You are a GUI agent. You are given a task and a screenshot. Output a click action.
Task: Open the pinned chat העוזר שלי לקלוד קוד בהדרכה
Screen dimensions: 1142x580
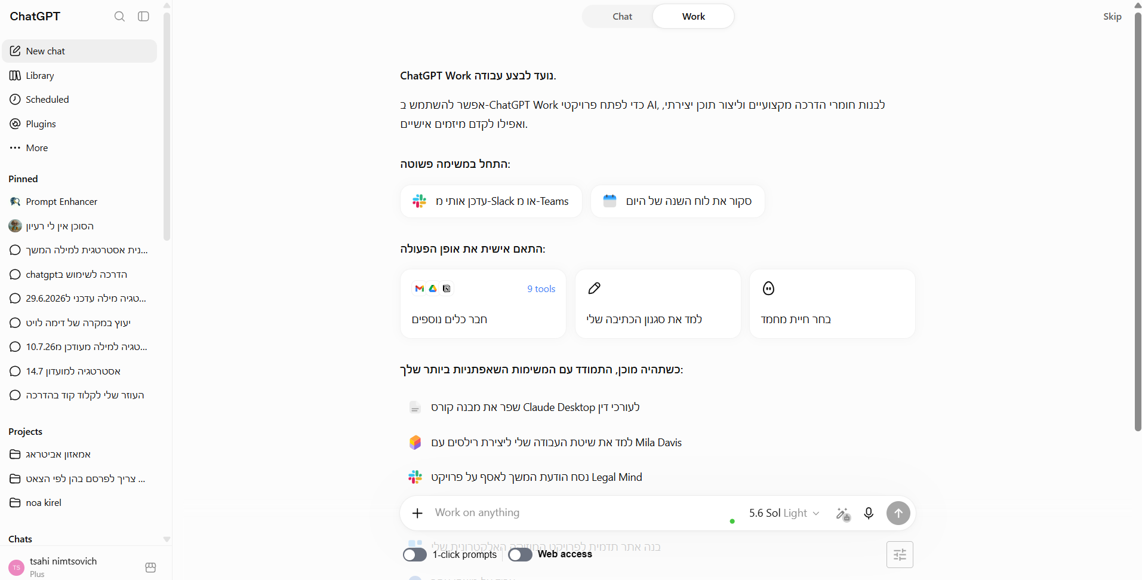[x=79, y=395]
